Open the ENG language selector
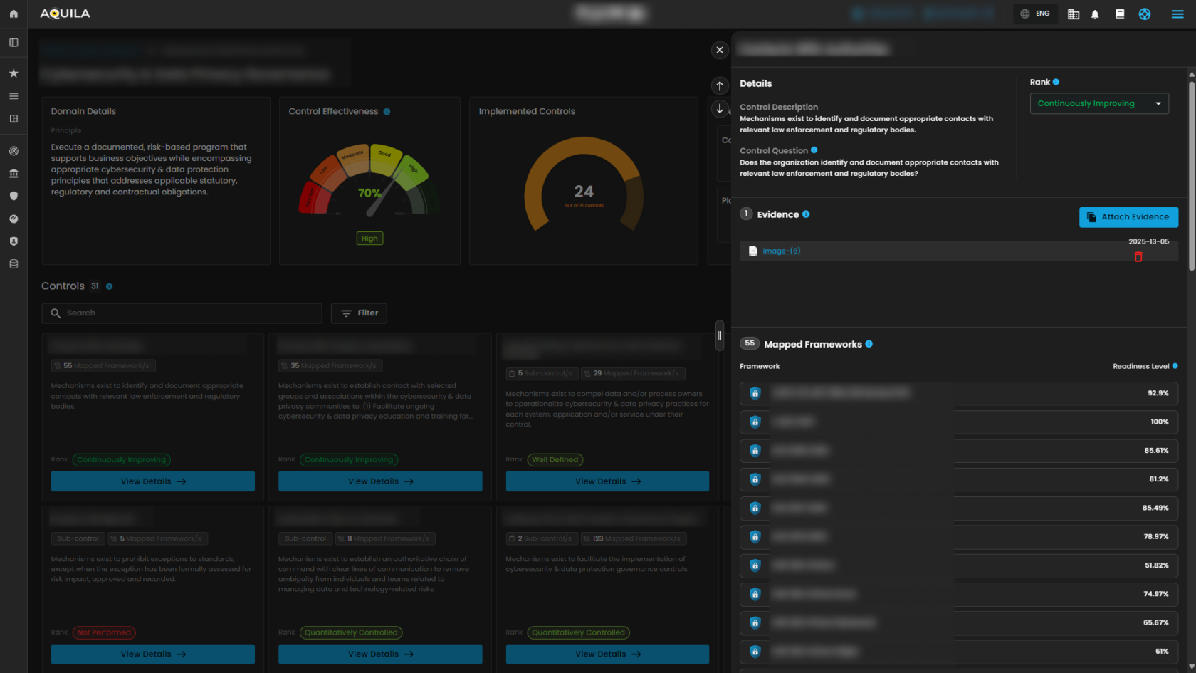The image size is (1196, 673). [1035, 14]
